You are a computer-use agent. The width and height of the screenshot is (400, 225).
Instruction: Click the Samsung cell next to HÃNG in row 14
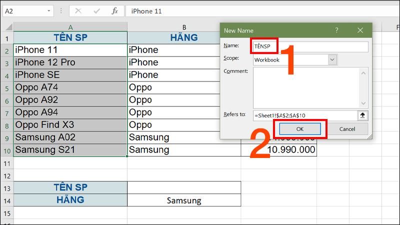click(x=184, y=200)
